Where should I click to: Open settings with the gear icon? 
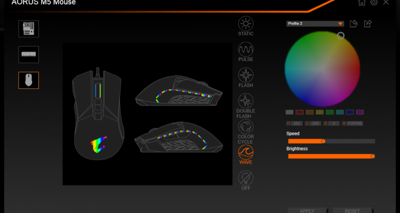(374, 3)
